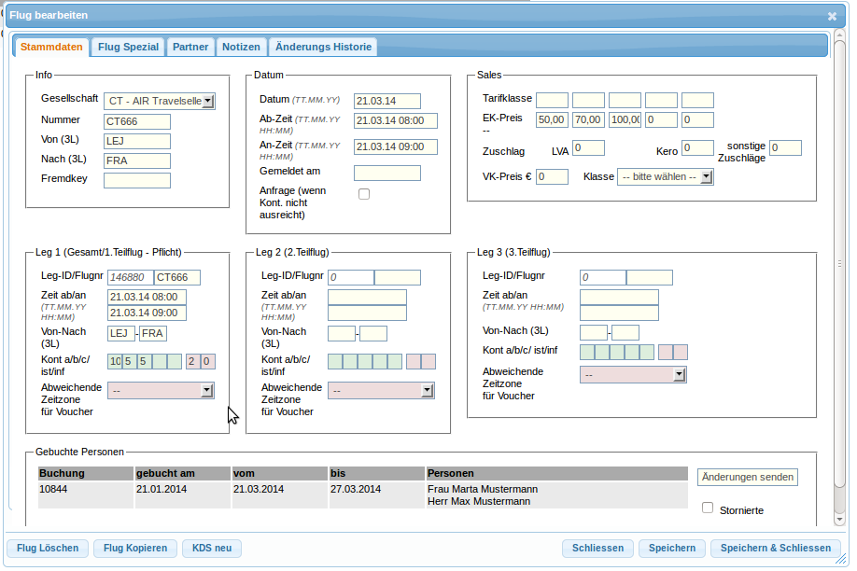Toggle the Anfrage checkbox
Image resolution: width=857 pixels, height=571 pixels.
[x=364, y=194]
